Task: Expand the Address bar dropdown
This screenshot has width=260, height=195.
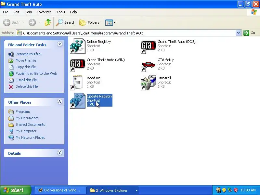Action: pyautogui.click(x=238, y=33)
